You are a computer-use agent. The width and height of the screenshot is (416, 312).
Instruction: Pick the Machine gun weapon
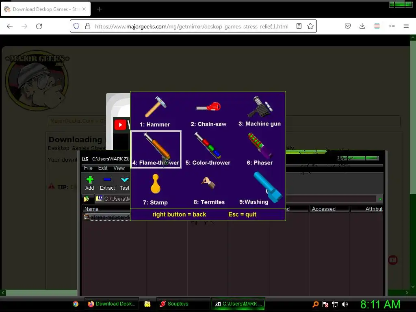click(260, 111)
